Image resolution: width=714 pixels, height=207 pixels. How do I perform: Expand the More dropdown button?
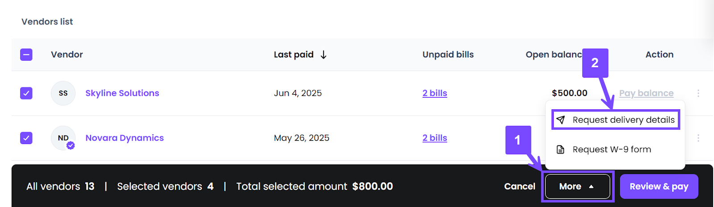(x=577, y=186)
